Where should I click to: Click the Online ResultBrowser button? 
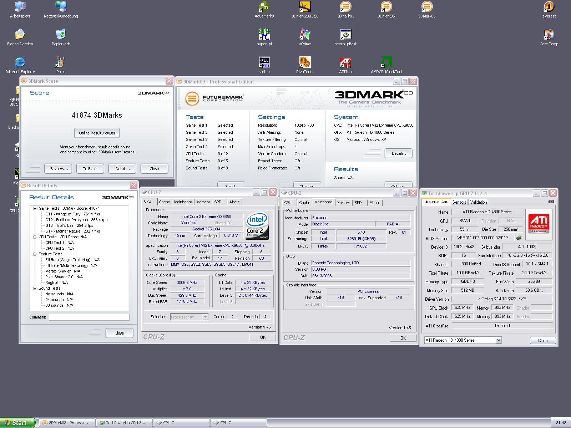pos(97,133)
